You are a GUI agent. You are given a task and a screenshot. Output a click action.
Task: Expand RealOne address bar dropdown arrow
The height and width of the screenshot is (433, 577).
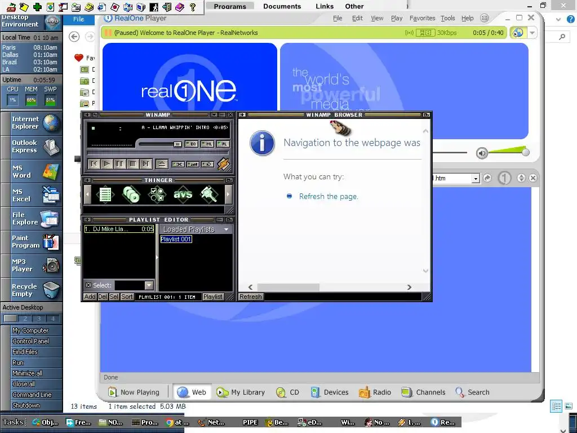[x=476, y=179]
